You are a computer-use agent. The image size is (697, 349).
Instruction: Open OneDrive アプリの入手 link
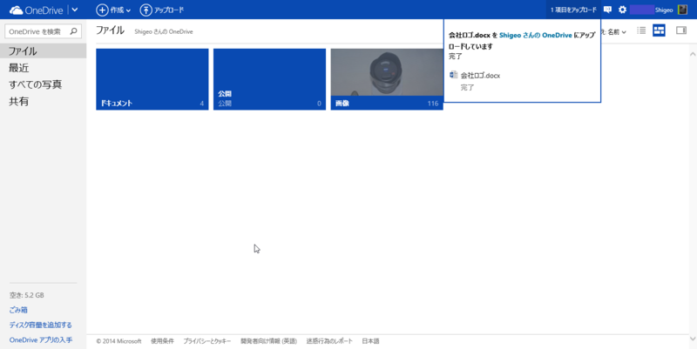point(41,340)
